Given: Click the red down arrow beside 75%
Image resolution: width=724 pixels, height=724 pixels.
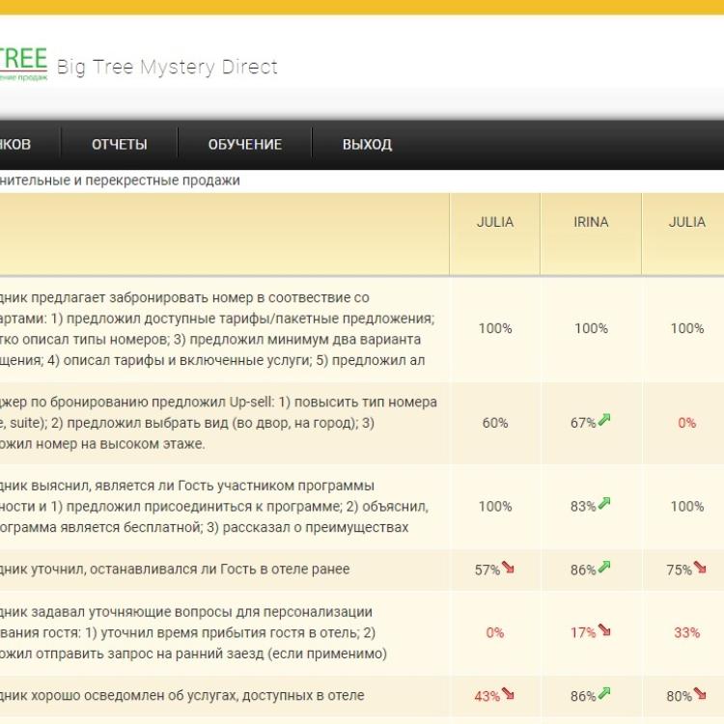Looking at the screenshot, I should [700, 568].
